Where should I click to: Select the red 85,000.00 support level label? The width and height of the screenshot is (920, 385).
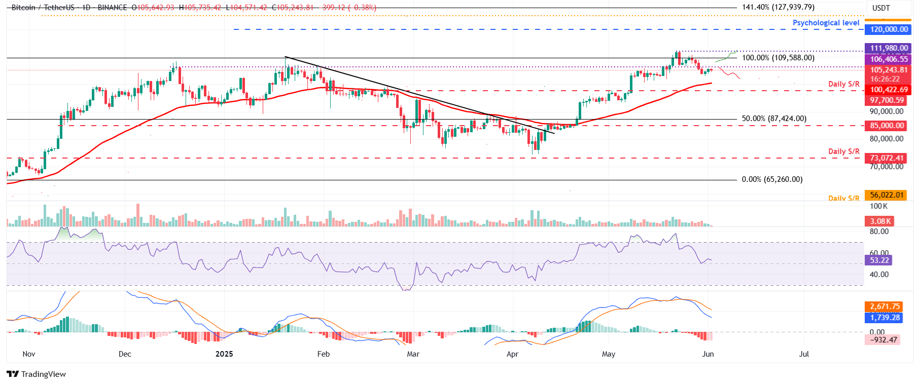[886, 126]
